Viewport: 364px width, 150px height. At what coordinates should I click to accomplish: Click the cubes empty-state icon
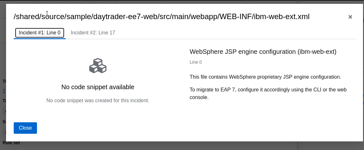pos(98,66)
